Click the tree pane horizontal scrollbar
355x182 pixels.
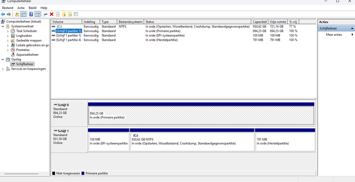[21, 174]
